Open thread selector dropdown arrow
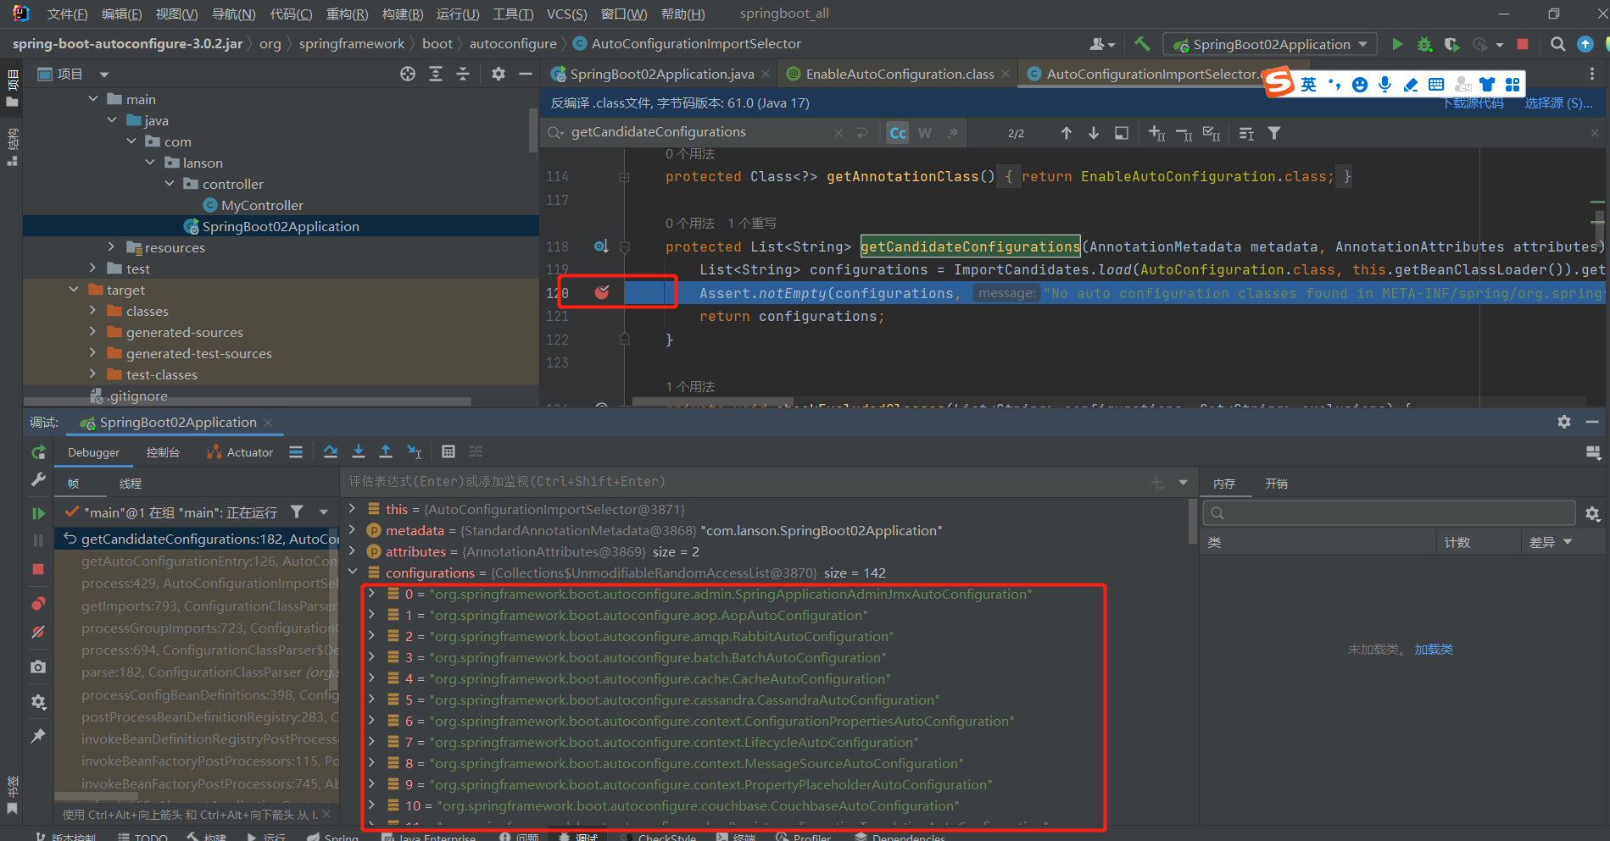The height and width of the screenshot is (841, 1610). click(x=323, y=512)
